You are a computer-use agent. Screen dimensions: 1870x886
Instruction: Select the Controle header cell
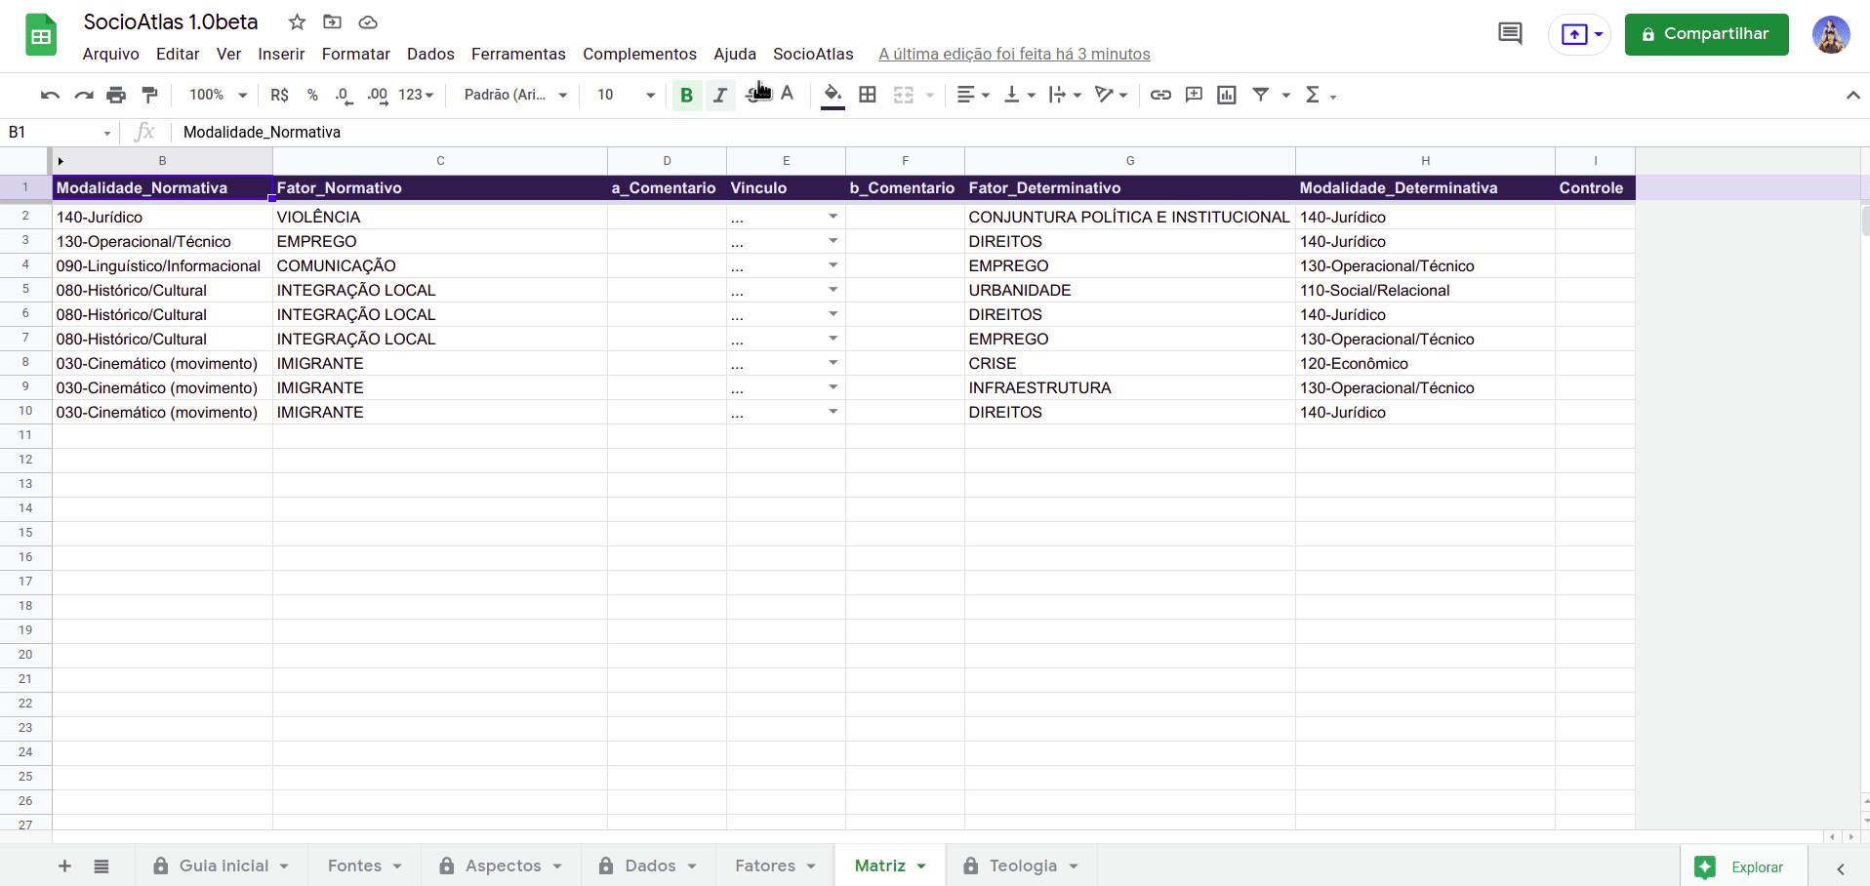coord(1595,187)
